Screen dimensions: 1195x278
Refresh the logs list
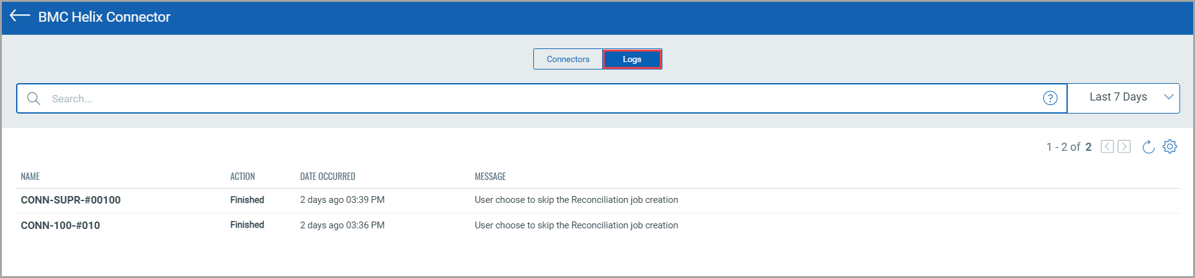tap(1148, 146)
